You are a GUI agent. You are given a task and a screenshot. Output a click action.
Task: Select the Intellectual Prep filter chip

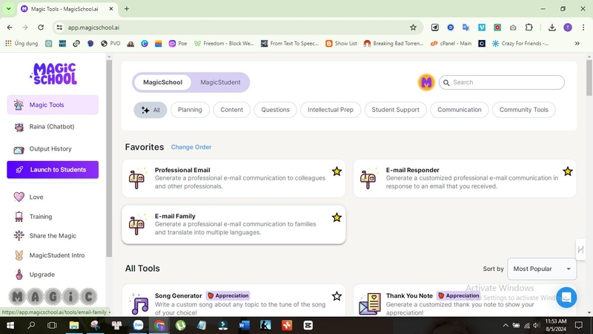[331, 110]
